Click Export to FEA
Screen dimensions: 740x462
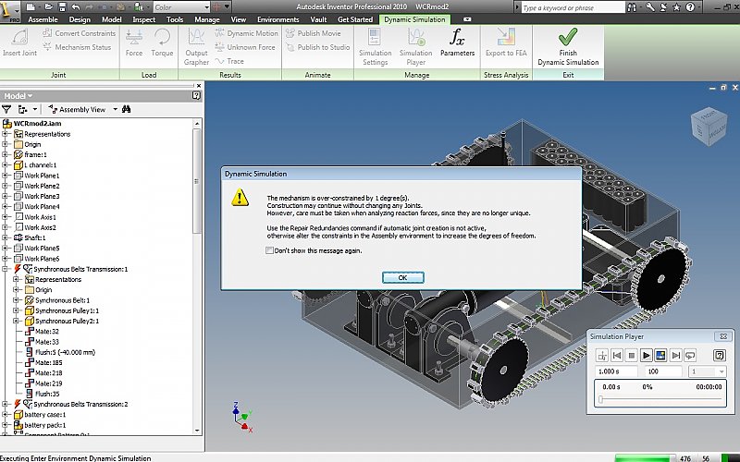[506, 43]
